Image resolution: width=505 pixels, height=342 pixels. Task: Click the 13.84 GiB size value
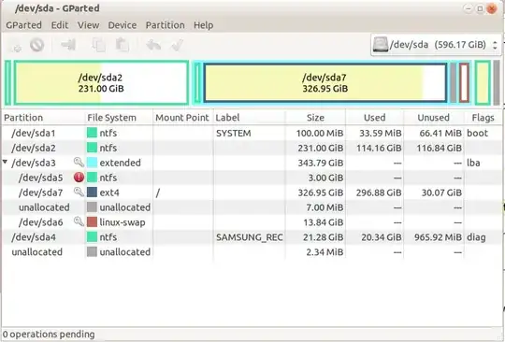click(324, 222)
